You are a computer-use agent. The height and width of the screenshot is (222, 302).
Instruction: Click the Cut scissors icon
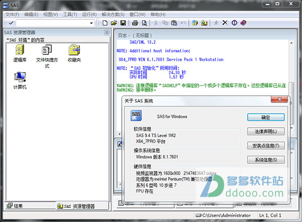(x=156, y=23)
